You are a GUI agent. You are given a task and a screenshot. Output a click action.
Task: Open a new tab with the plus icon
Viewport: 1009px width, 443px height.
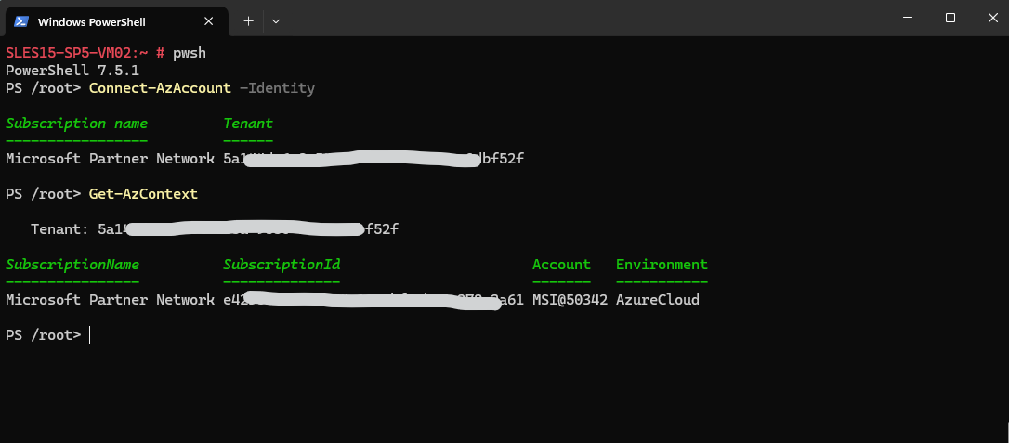click(248, 21)
